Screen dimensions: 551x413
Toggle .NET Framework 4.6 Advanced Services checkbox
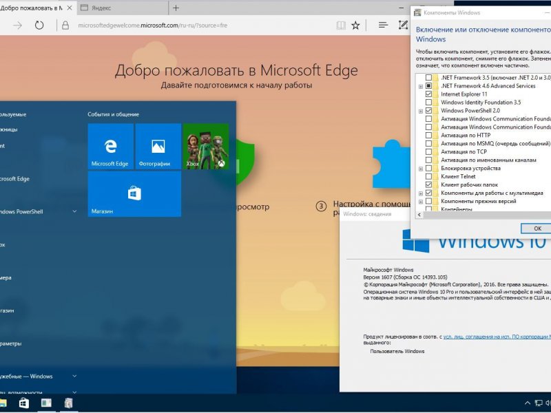(x=428, y=85)
